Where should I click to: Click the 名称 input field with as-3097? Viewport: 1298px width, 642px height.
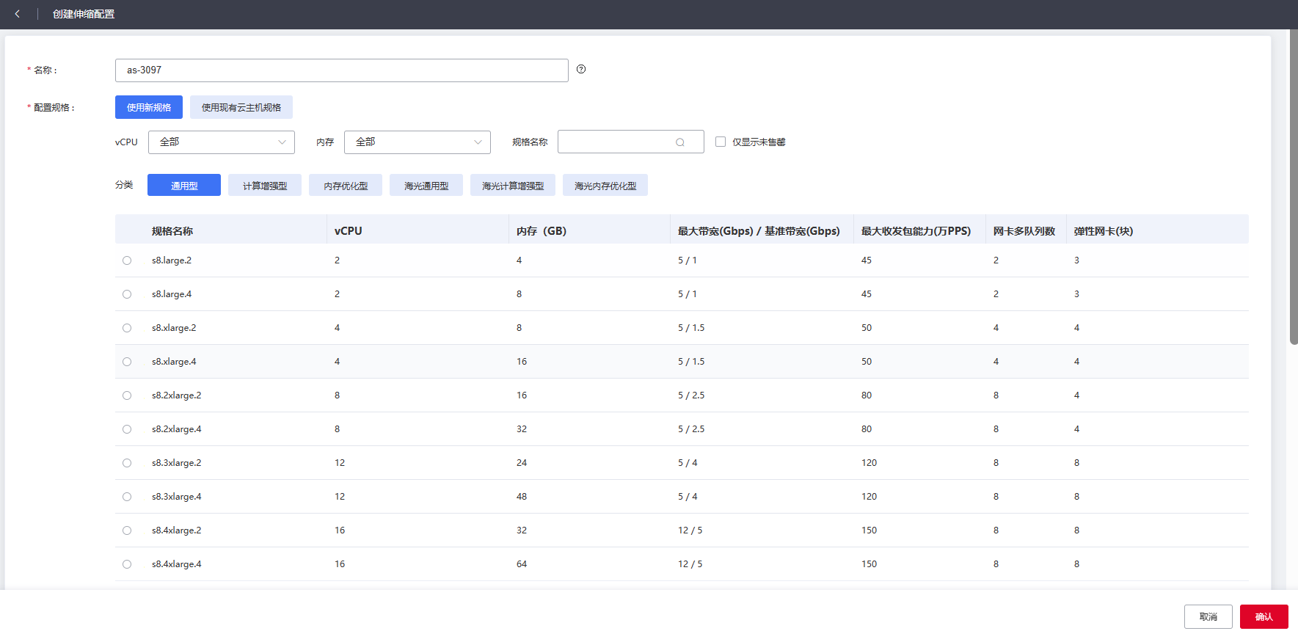coord(341,70)
